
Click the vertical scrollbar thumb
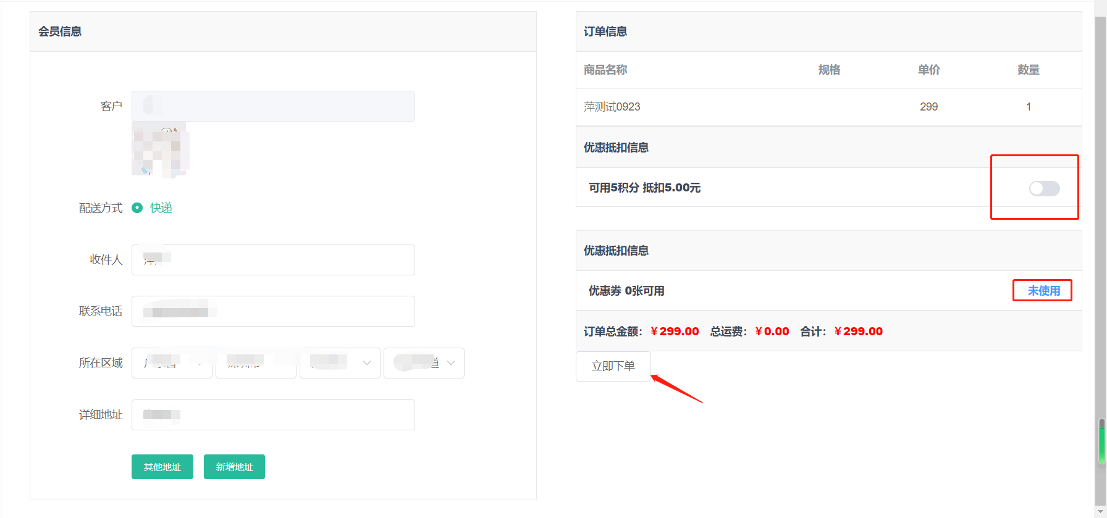1101,441
